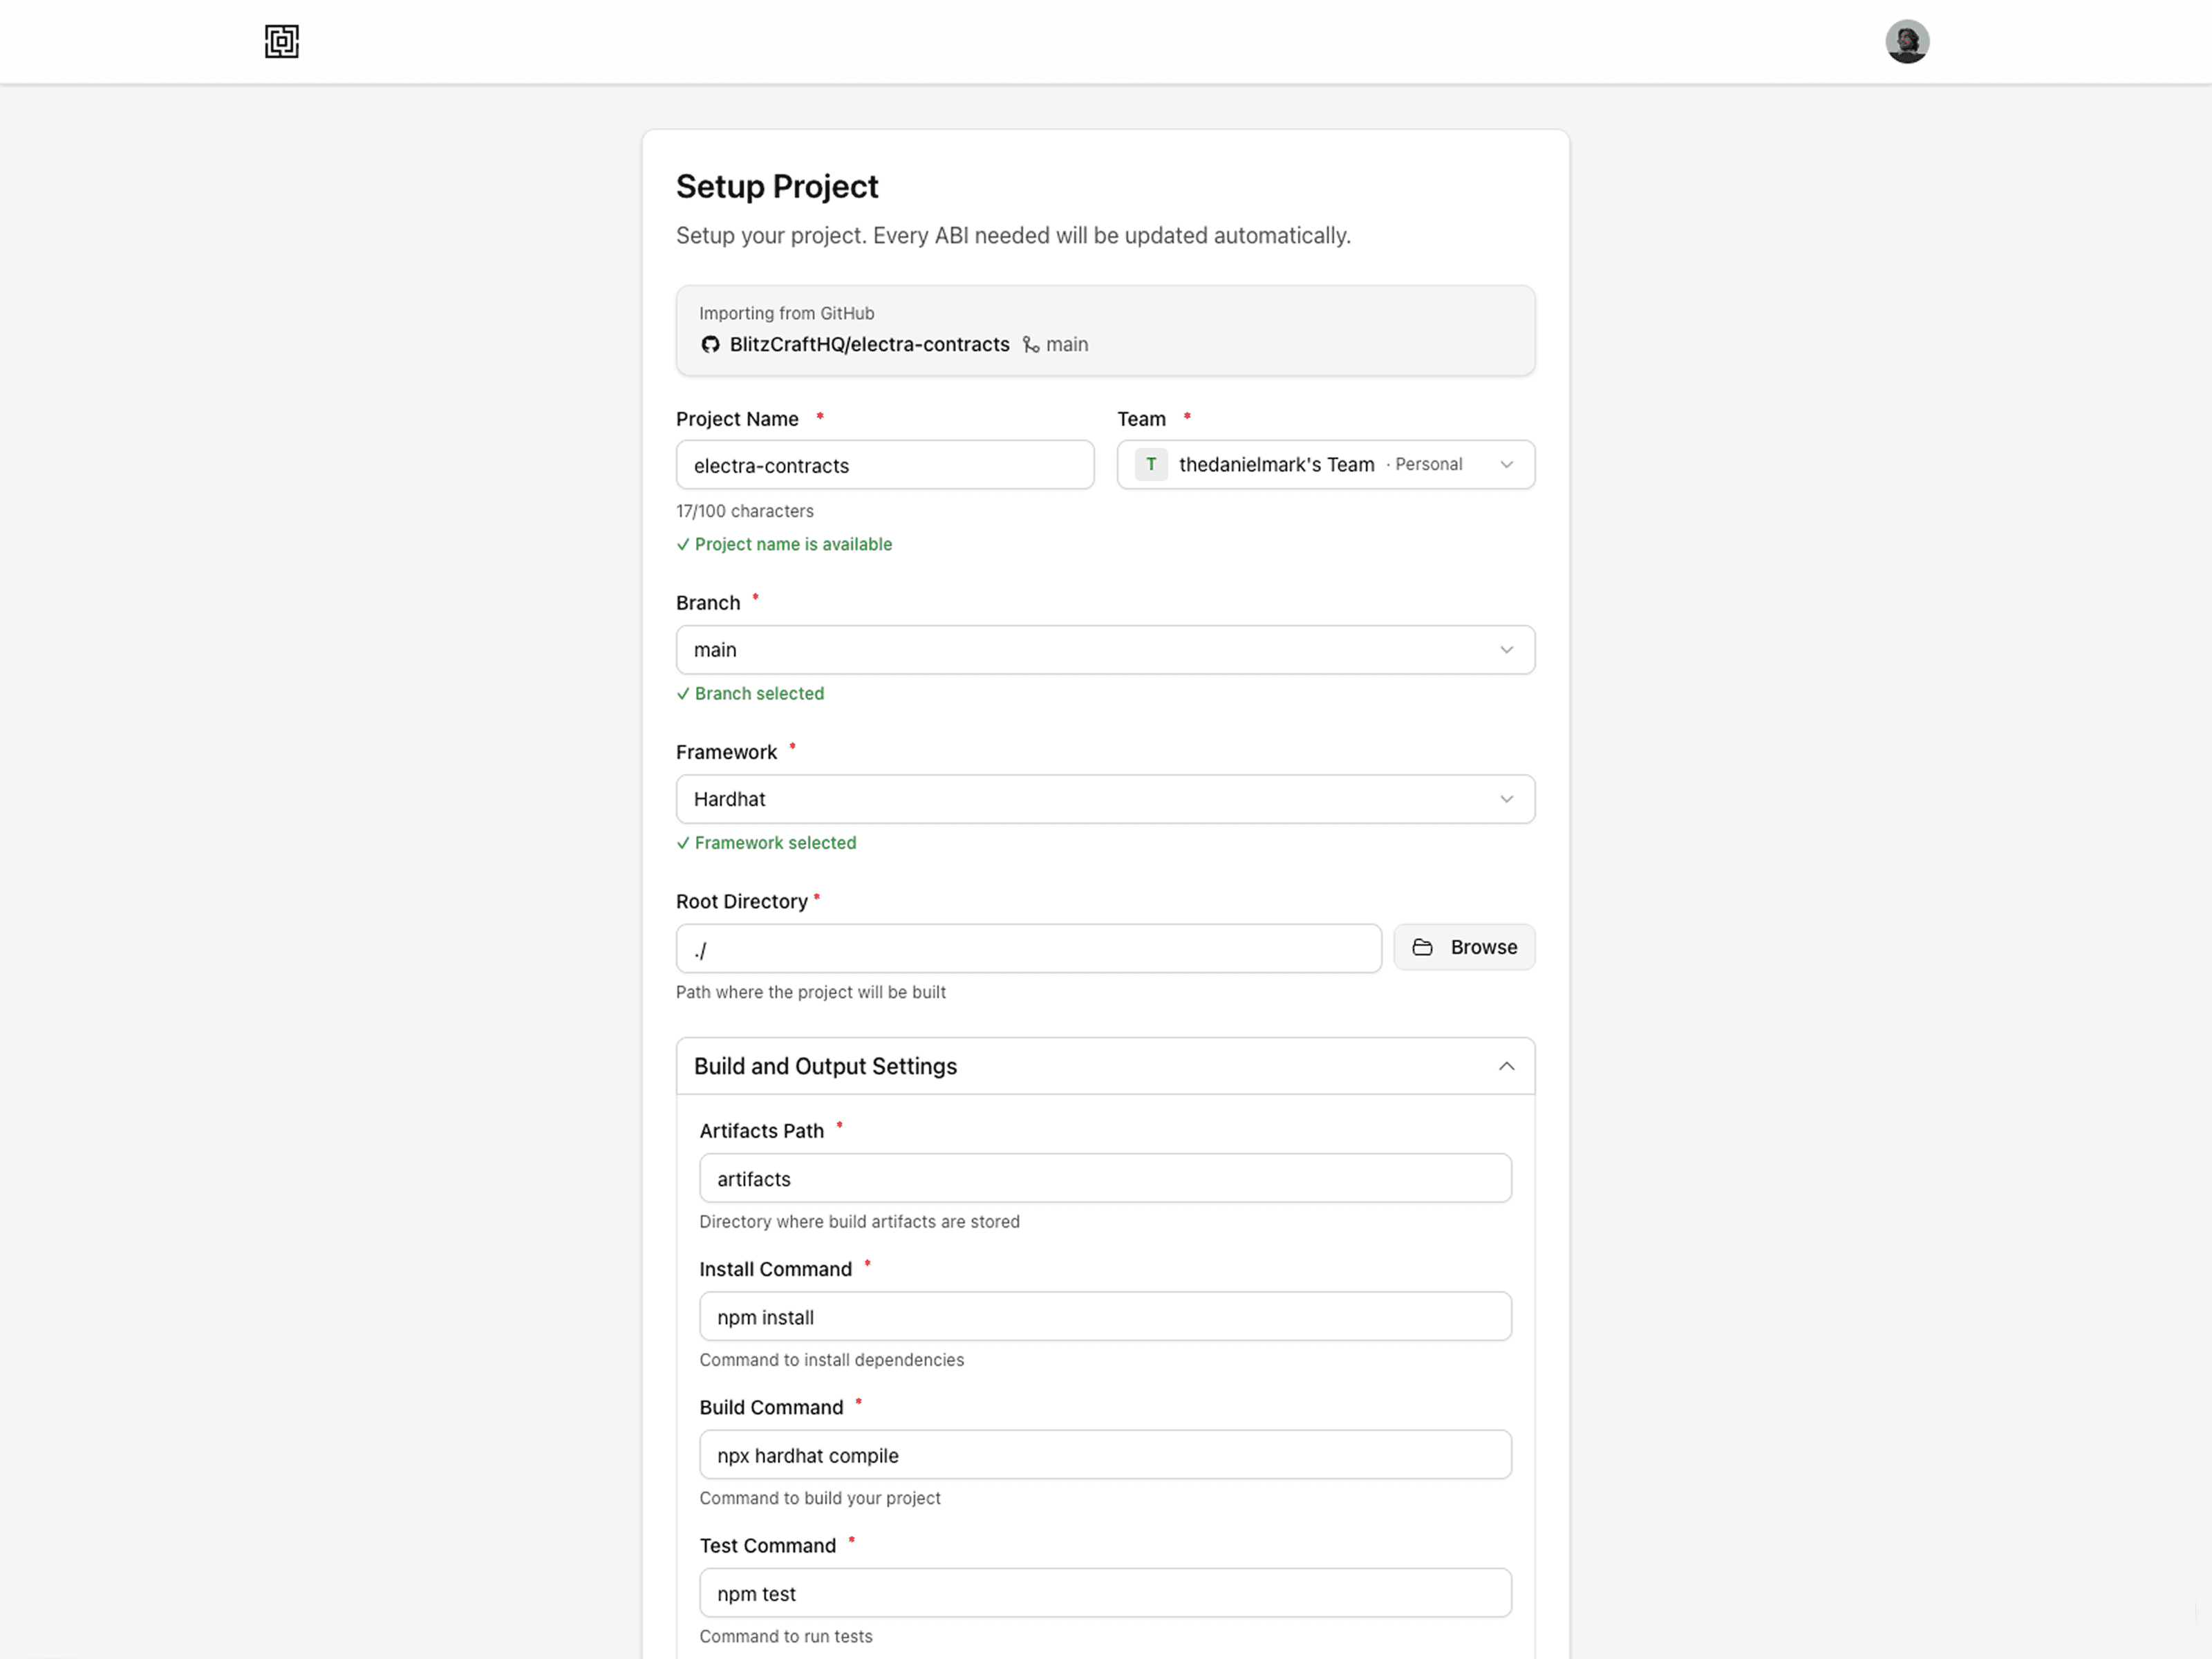Viewport: 2212px width, 1659px height.
Task: Click the Command to run tests hint
Action: click(x=786, y=1636)
